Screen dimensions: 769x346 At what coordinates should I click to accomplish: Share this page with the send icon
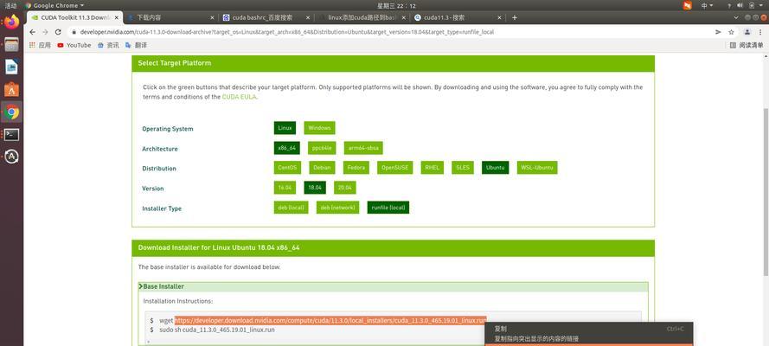(718, 32)
